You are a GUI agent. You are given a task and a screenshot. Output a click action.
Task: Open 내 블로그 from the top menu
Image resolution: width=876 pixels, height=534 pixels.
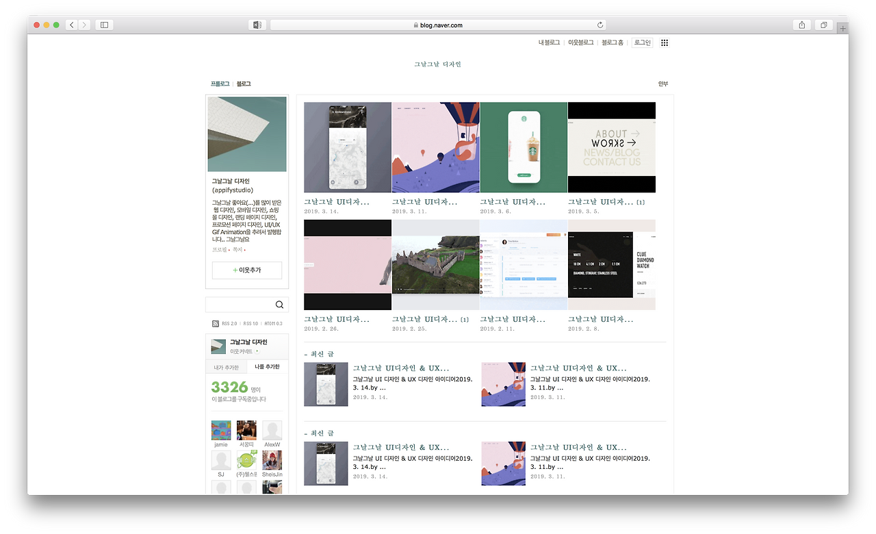pyautogui.click(x=550, y=42)
